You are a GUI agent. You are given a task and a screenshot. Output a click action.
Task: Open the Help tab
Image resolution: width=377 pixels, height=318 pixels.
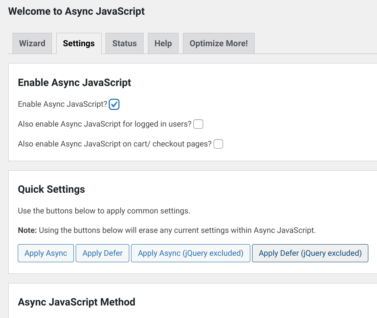coord(163,43)
